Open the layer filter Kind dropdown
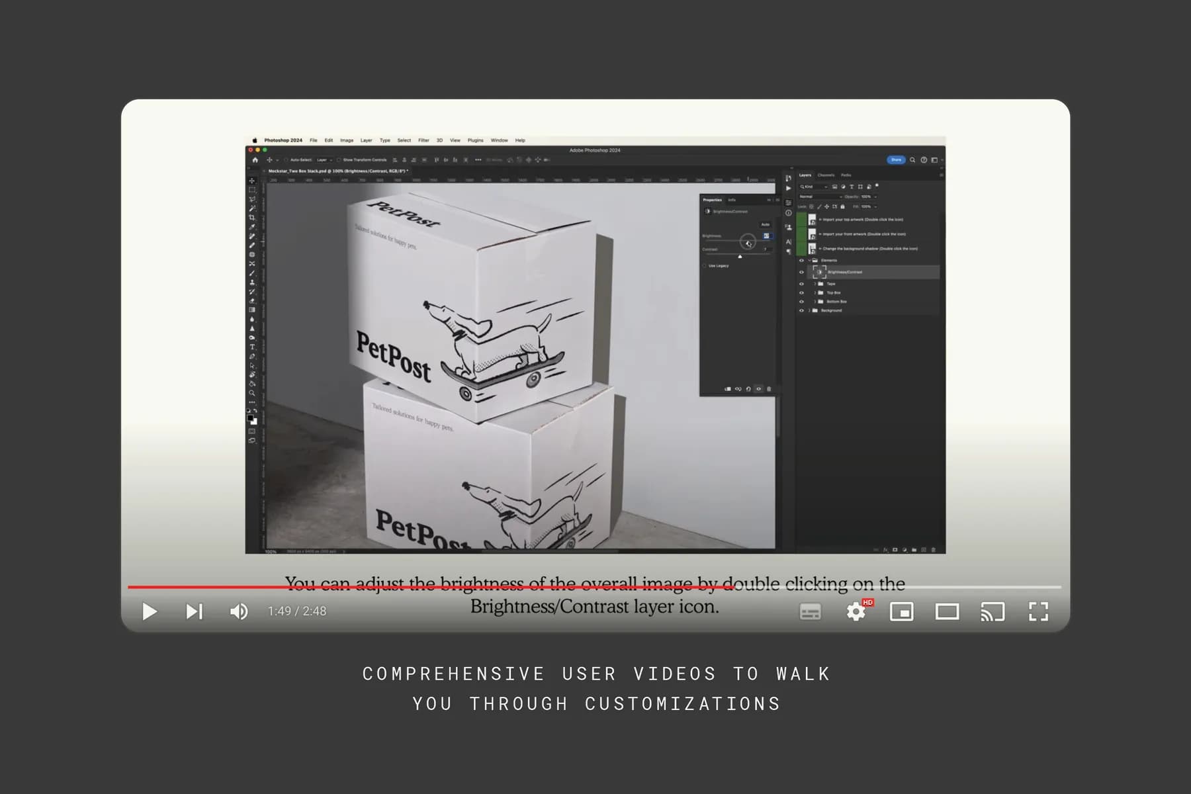 coord(813,187)
